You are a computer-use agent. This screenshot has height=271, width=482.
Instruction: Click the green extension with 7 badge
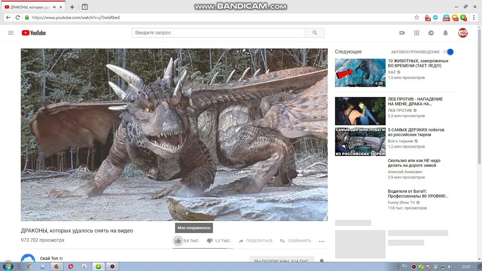(464, 18)
